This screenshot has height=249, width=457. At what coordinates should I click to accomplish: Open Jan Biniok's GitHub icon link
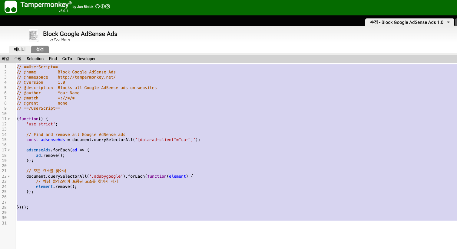click(x=98, y=6)
